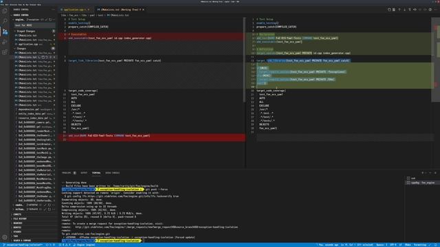Select the Source Control activity bar icon
440x247 pixels.
point(5,32)
